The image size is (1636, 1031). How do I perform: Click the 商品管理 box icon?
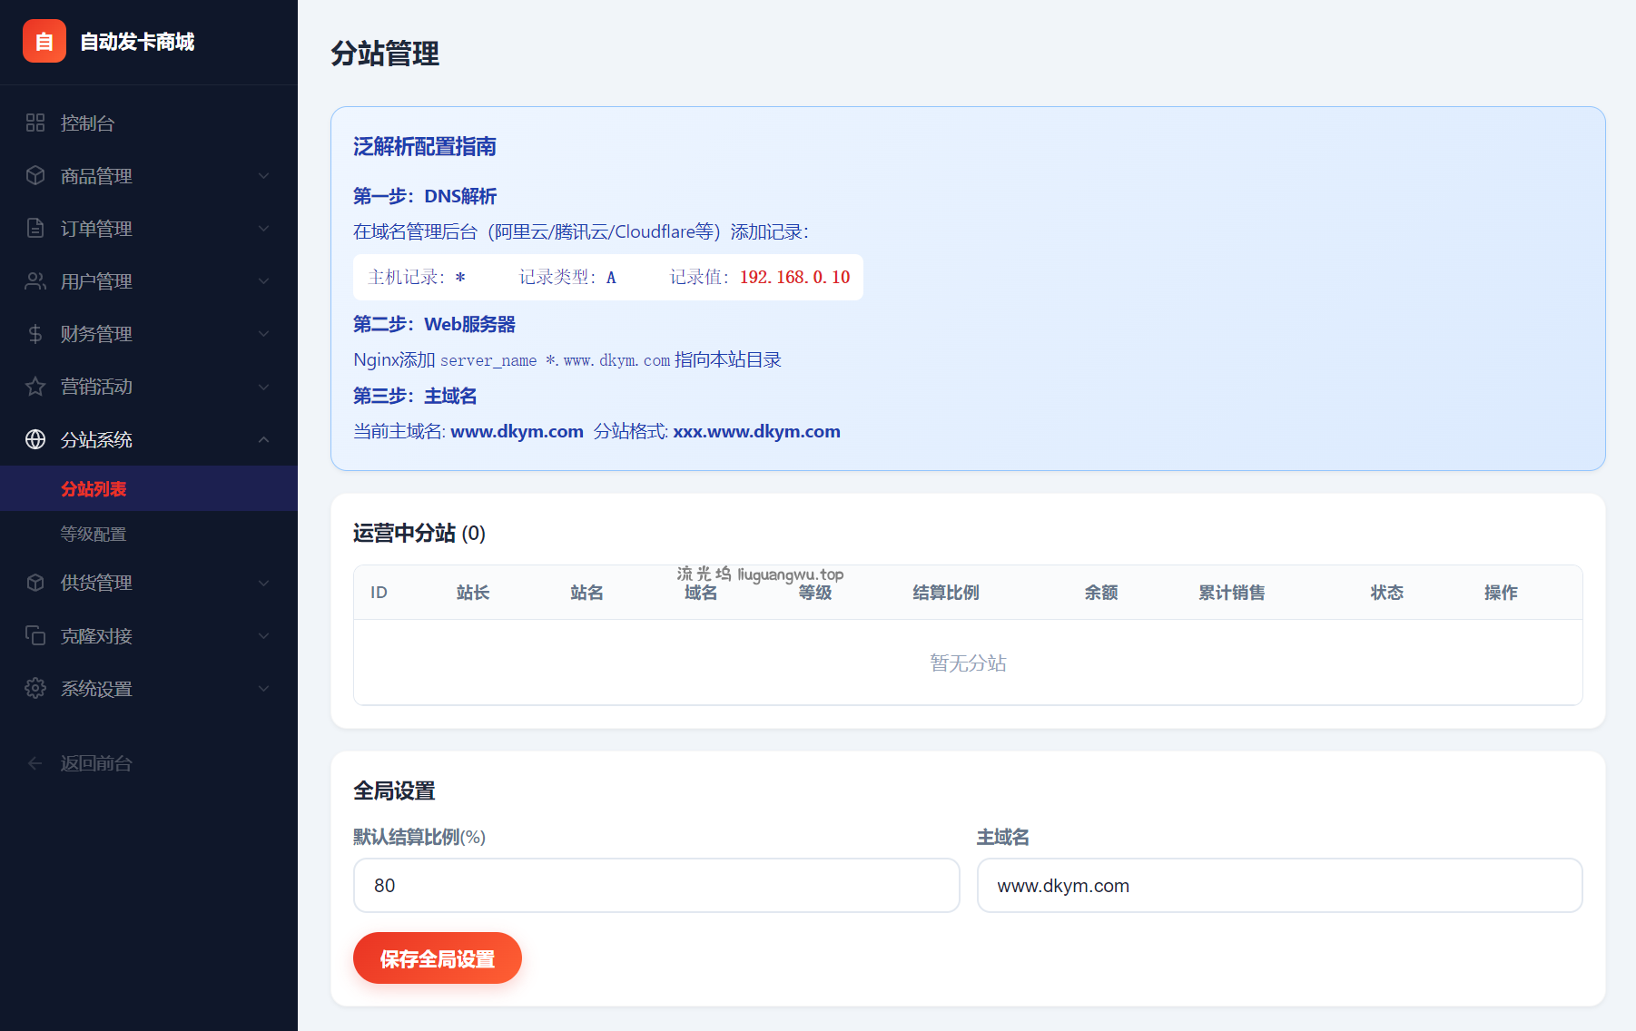(x=35, y=175)
